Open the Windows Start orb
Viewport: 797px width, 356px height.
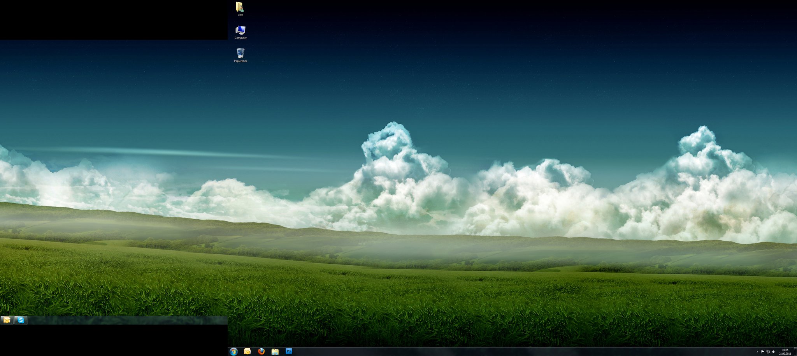233,352
